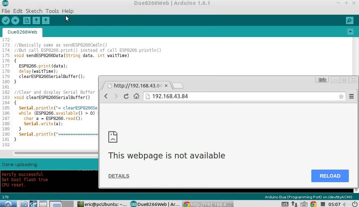This screenshot has width=359, height=207.
Task: Click line 175 'void sendESP8266Data' declaration
Action: [72, 56]
